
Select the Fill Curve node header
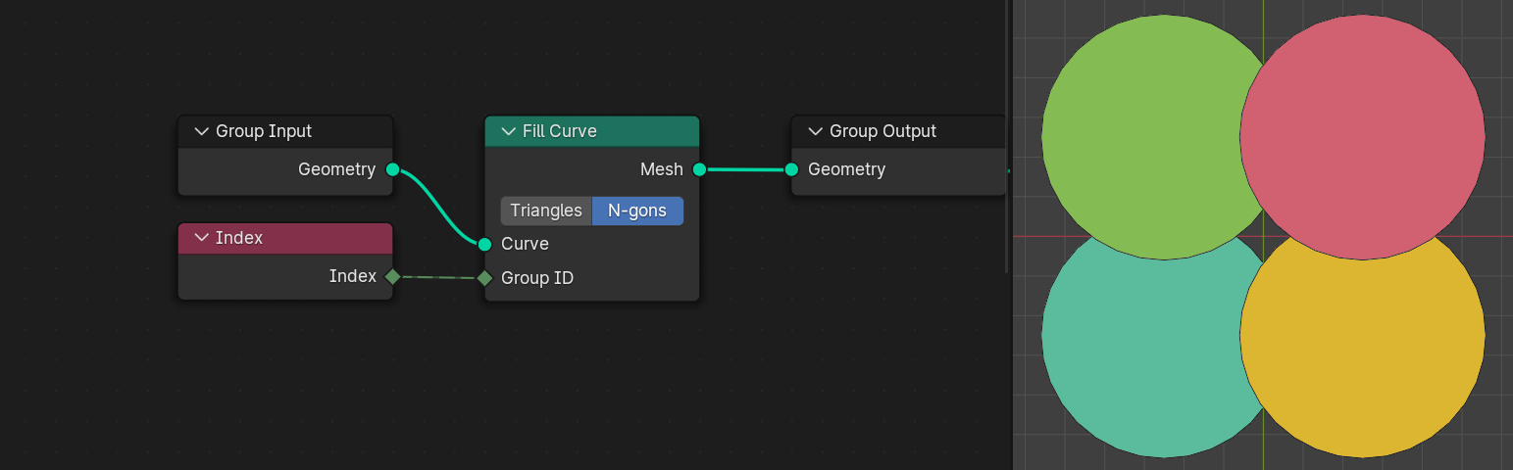click(592, 131)
